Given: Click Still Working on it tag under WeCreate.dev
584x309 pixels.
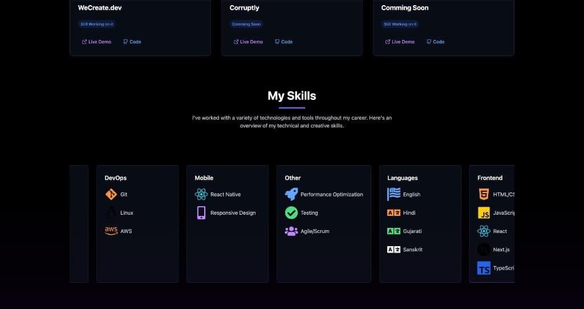Looking at the screenshot, I should 97,24.
